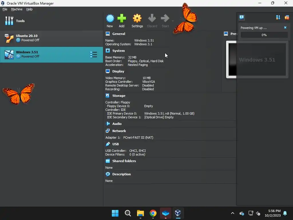Open Google Chrome from the taskbar
293x220 pixels.
(x=153, y=213)
